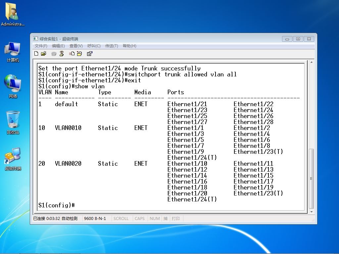Click the VLAN name 'VLAN0010'
The width and height of the screenshot is (339, 254).
click(68, 128)
